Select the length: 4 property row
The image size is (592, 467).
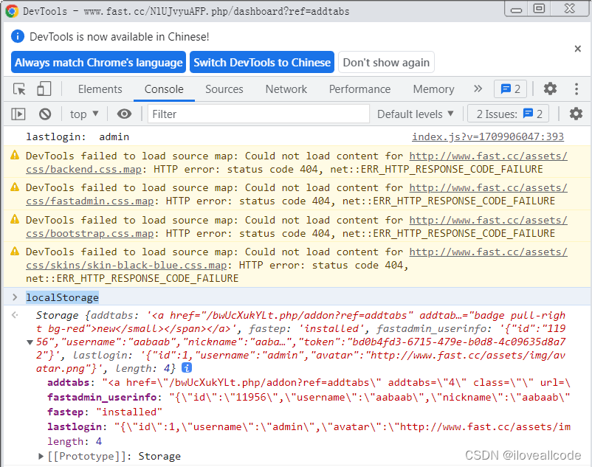point(75,441)
